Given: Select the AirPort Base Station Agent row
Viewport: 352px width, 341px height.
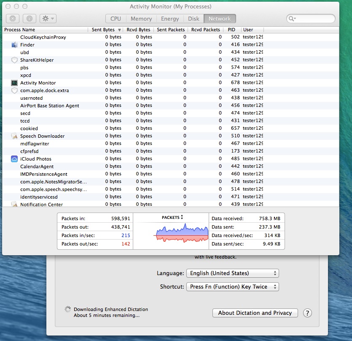Looking at the screenshot, I should coord(171,106).
